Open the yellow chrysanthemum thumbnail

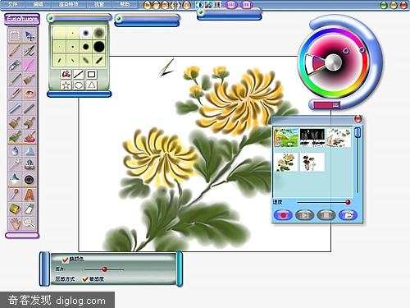point(286,162)
